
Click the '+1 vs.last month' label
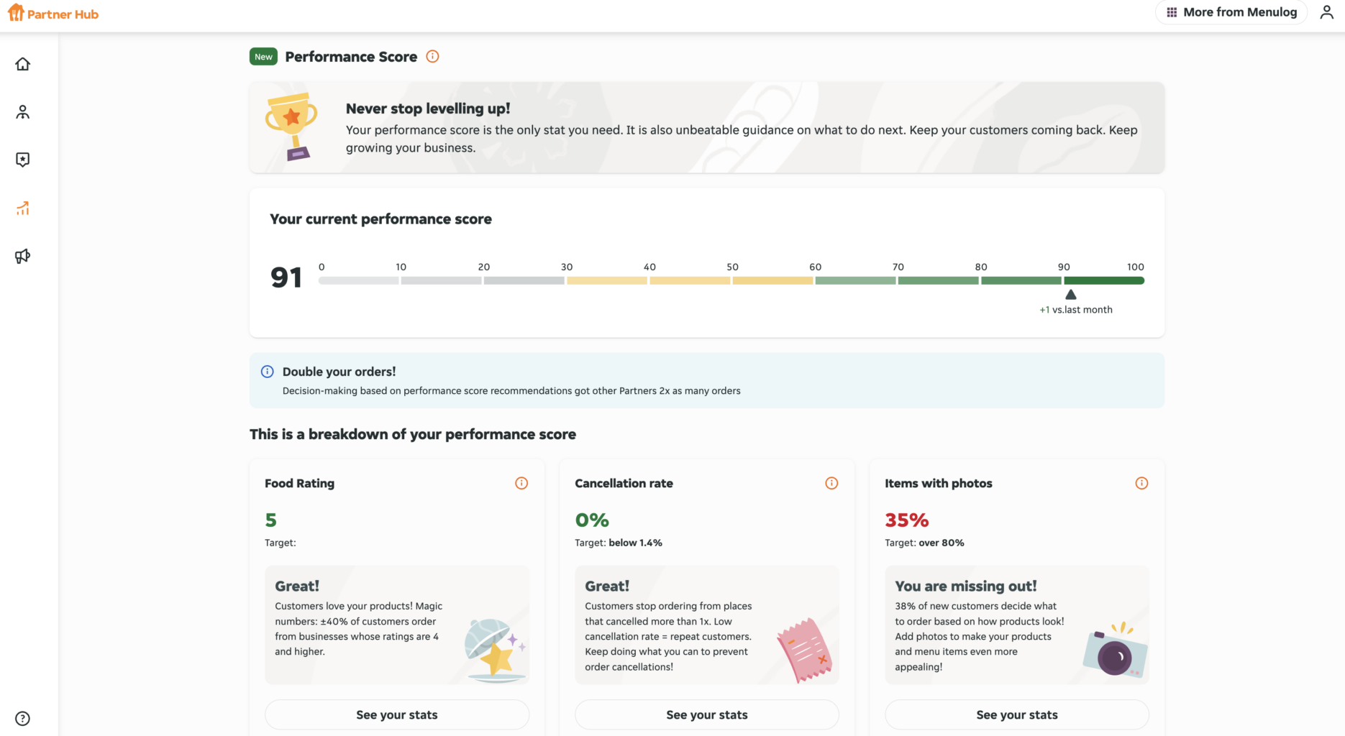1076,310
